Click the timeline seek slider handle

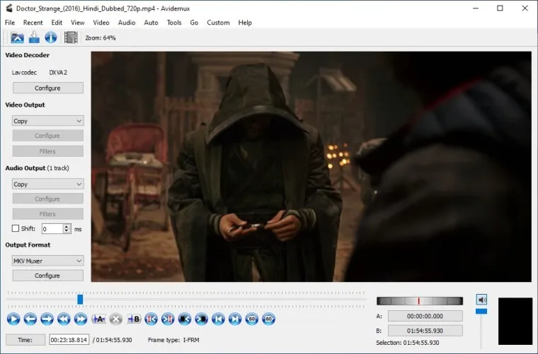[80, 300]
